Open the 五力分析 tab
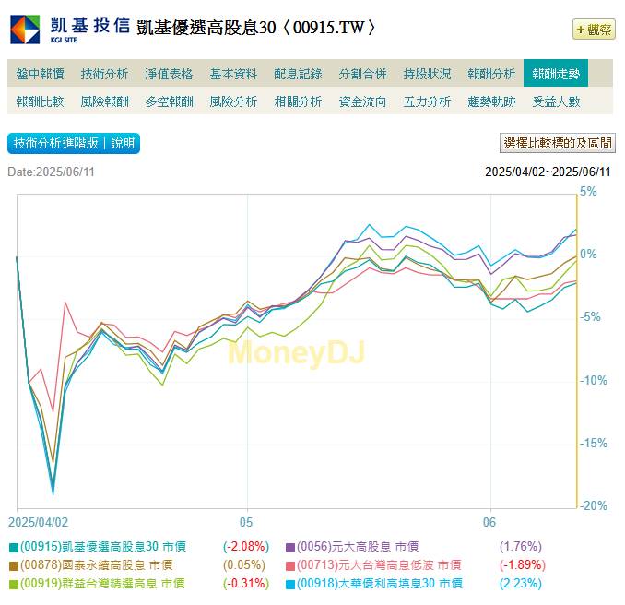The width and height of the screenshot is (625, 605). click(x=427, y=101)
